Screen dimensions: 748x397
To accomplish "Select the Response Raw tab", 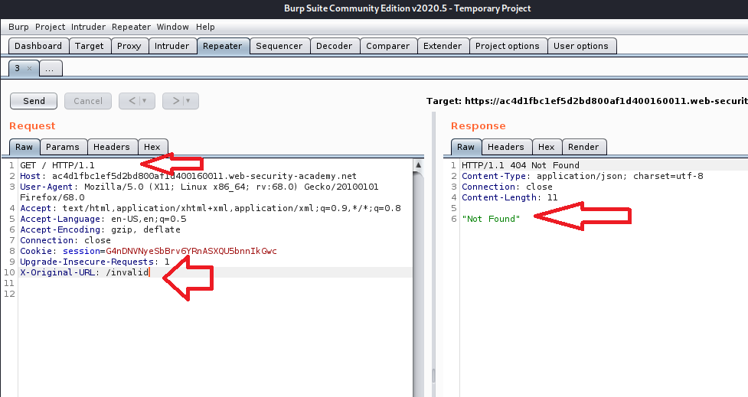I will pos(465,147).
